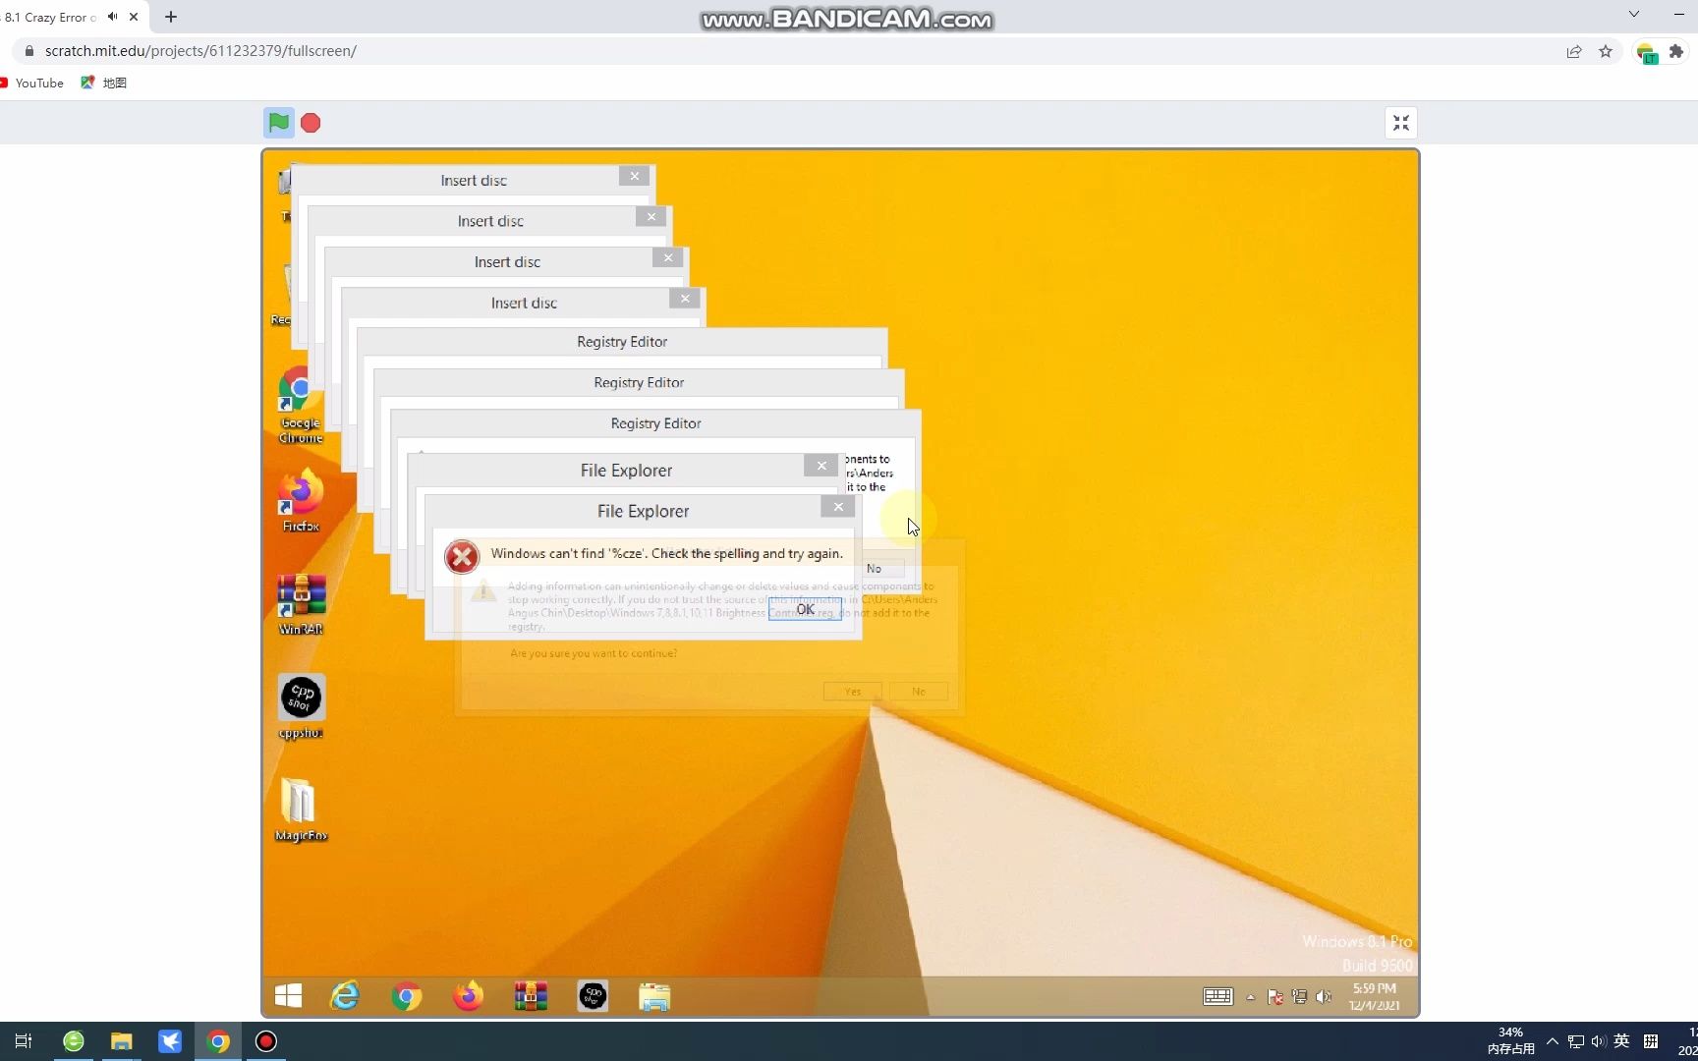1698x1061 pixels.
Task: Click Internet Explorer on the simulated taskbar
Action: tap(345, 996)
